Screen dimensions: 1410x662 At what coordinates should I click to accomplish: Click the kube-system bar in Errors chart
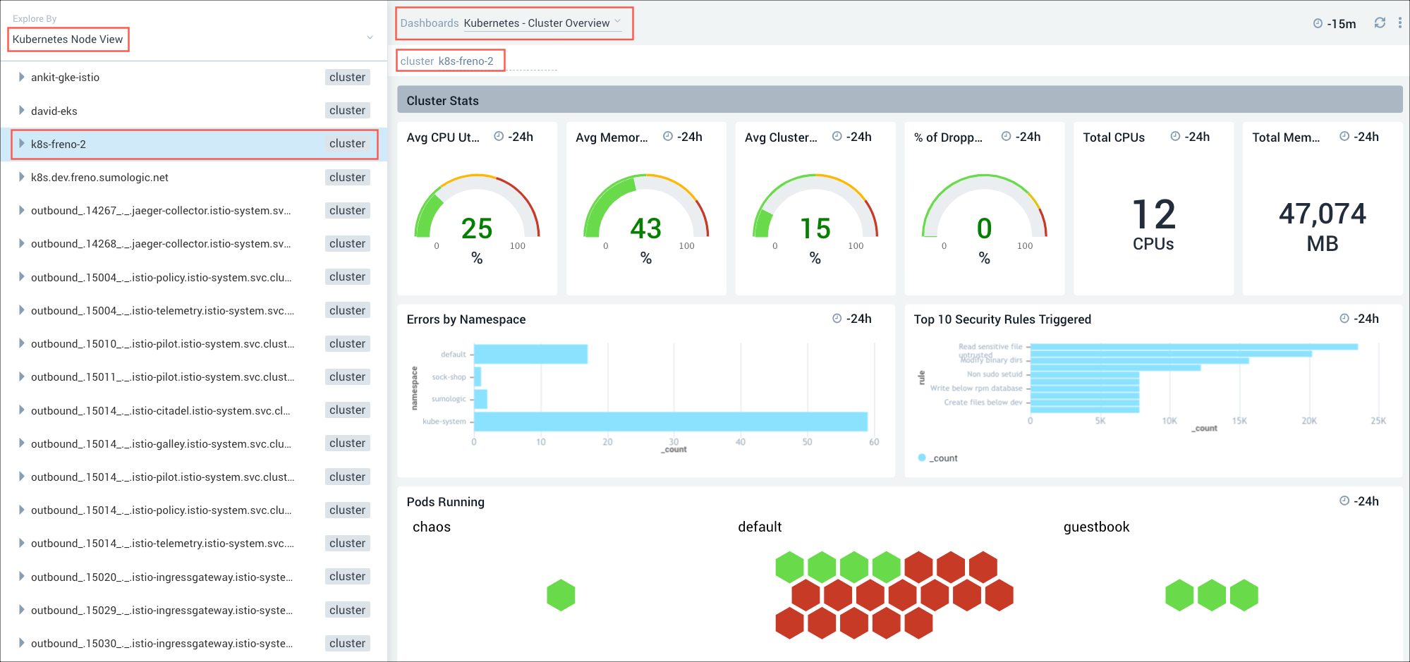coord(671,422)
